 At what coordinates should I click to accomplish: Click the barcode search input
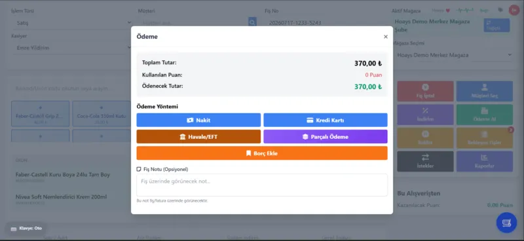pos(69,88)
